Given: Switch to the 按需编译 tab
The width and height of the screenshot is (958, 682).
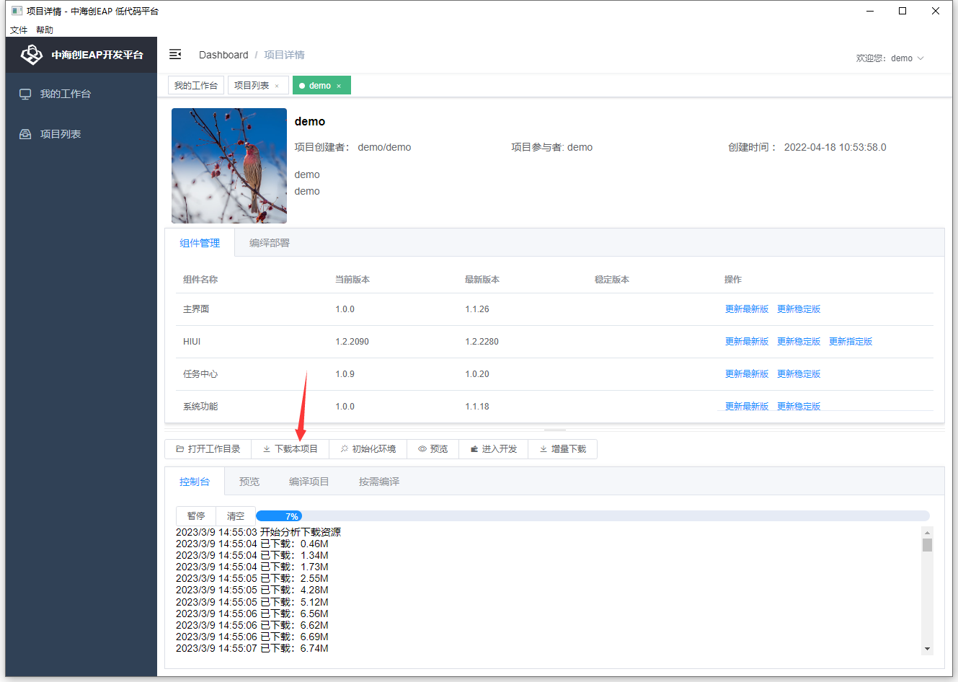Looking at the screenshot, I should [378, 482].
